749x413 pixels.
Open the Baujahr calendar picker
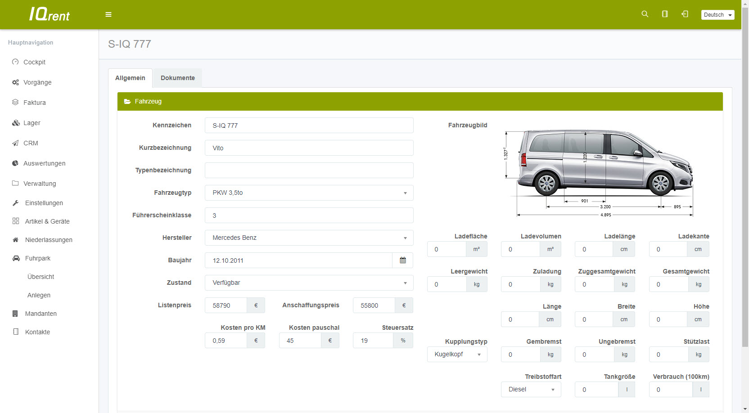[x=403, y=260]
